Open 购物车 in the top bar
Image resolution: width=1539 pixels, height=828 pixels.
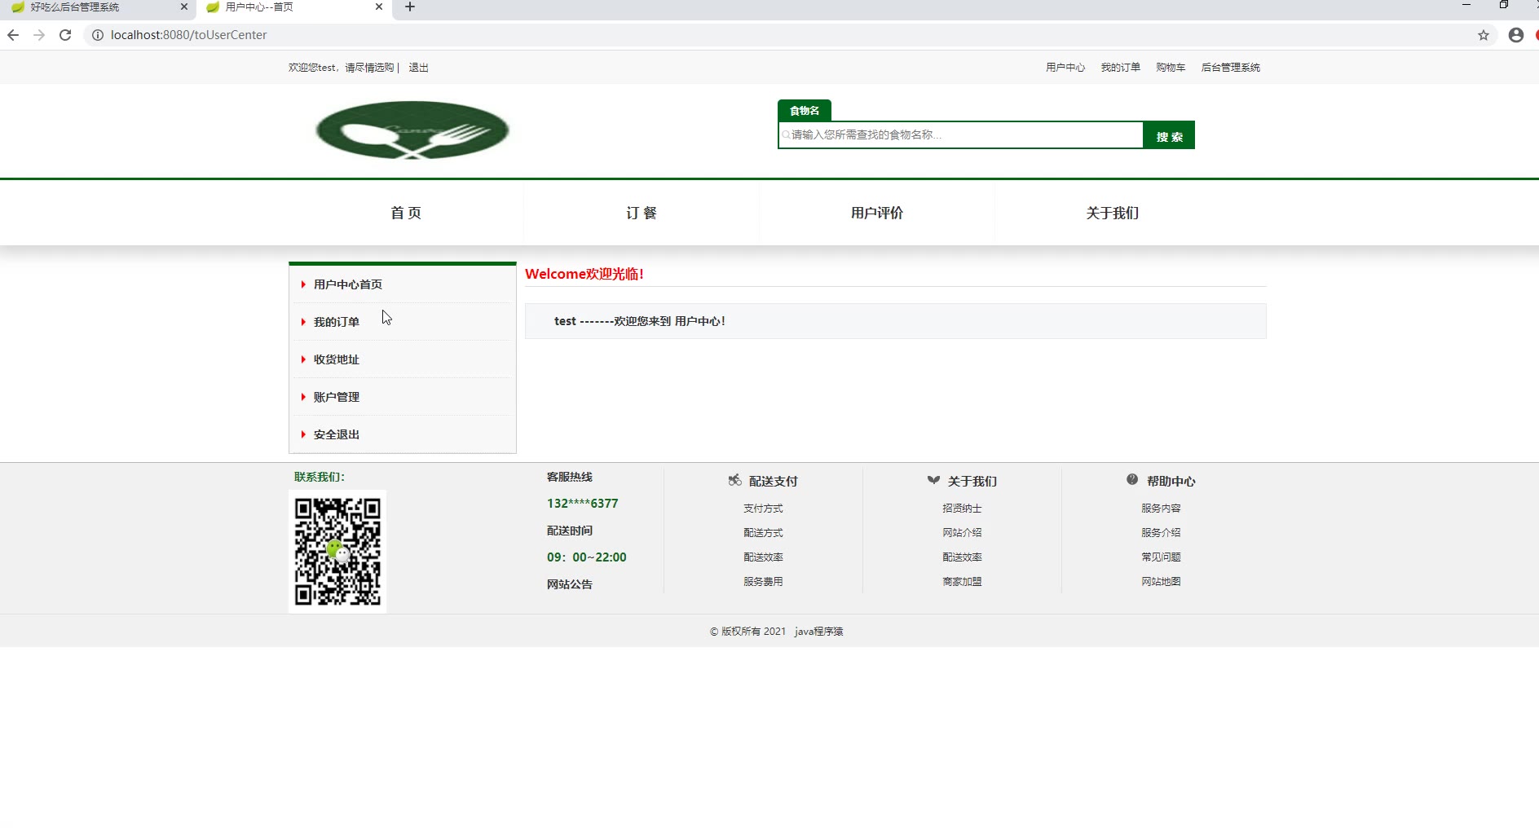[x=1171, y=68]
